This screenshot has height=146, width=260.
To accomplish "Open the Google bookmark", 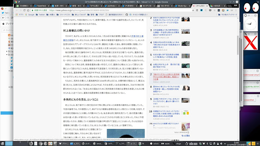I will pos(30,15).
